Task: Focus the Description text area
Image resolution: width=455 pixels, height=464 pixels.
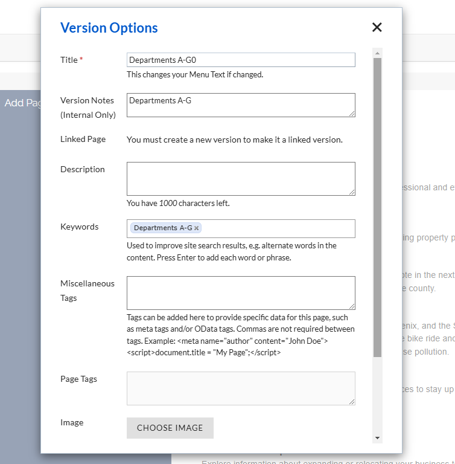Action: coord(241,179)
